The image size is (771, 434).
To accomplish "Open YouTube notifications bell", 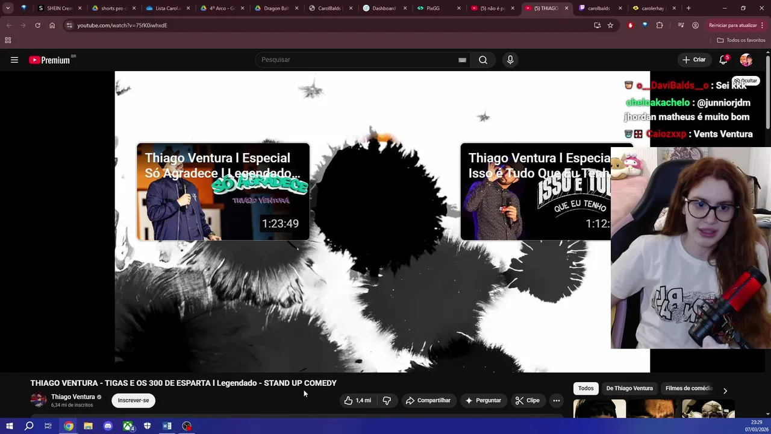I will click(723, 60).
